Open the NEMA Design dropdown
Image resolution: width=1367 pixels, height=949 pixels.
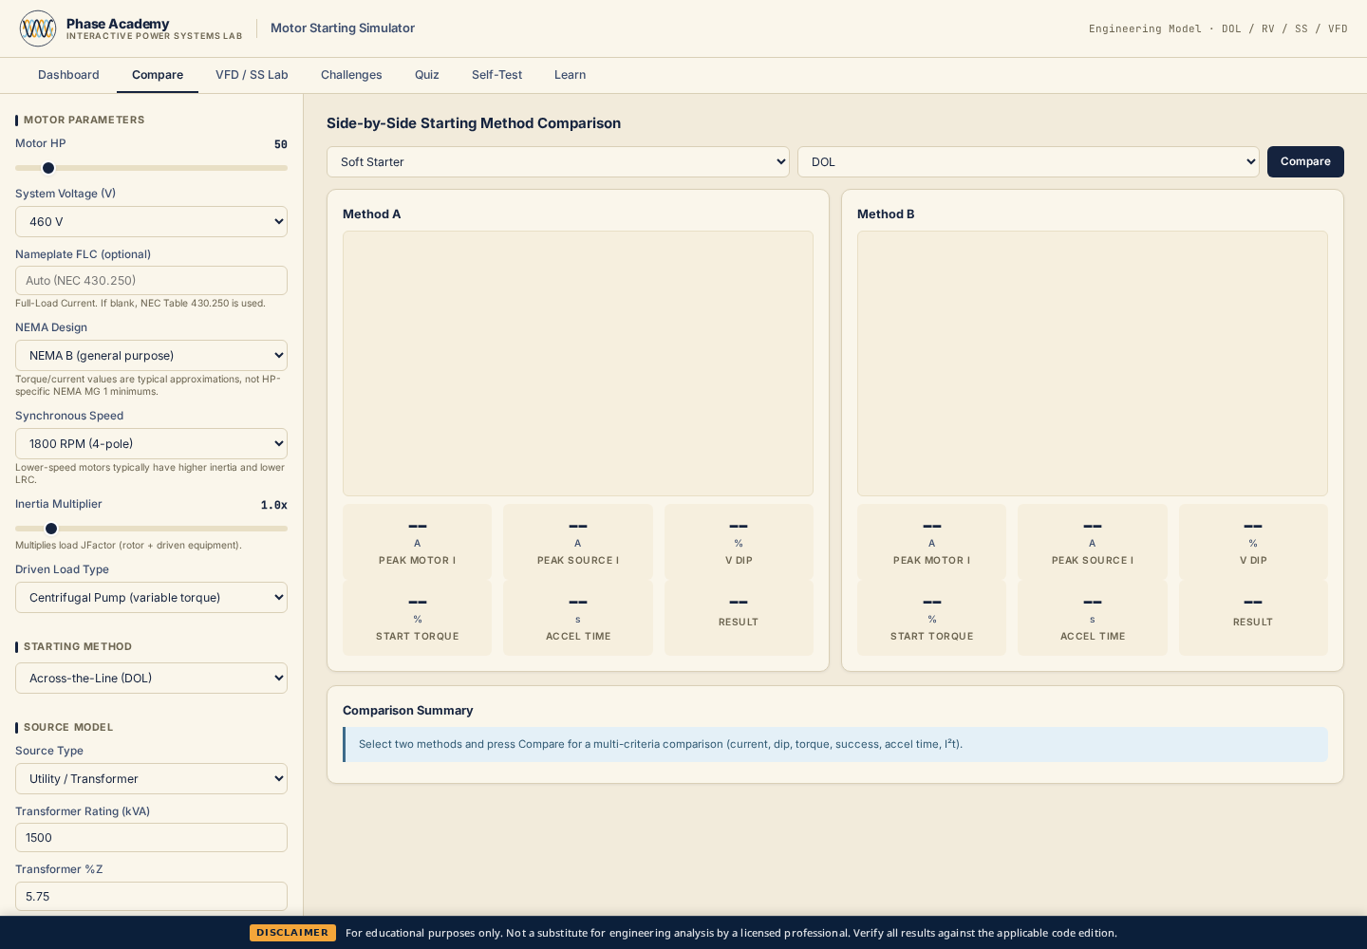[x=151, y=356]
